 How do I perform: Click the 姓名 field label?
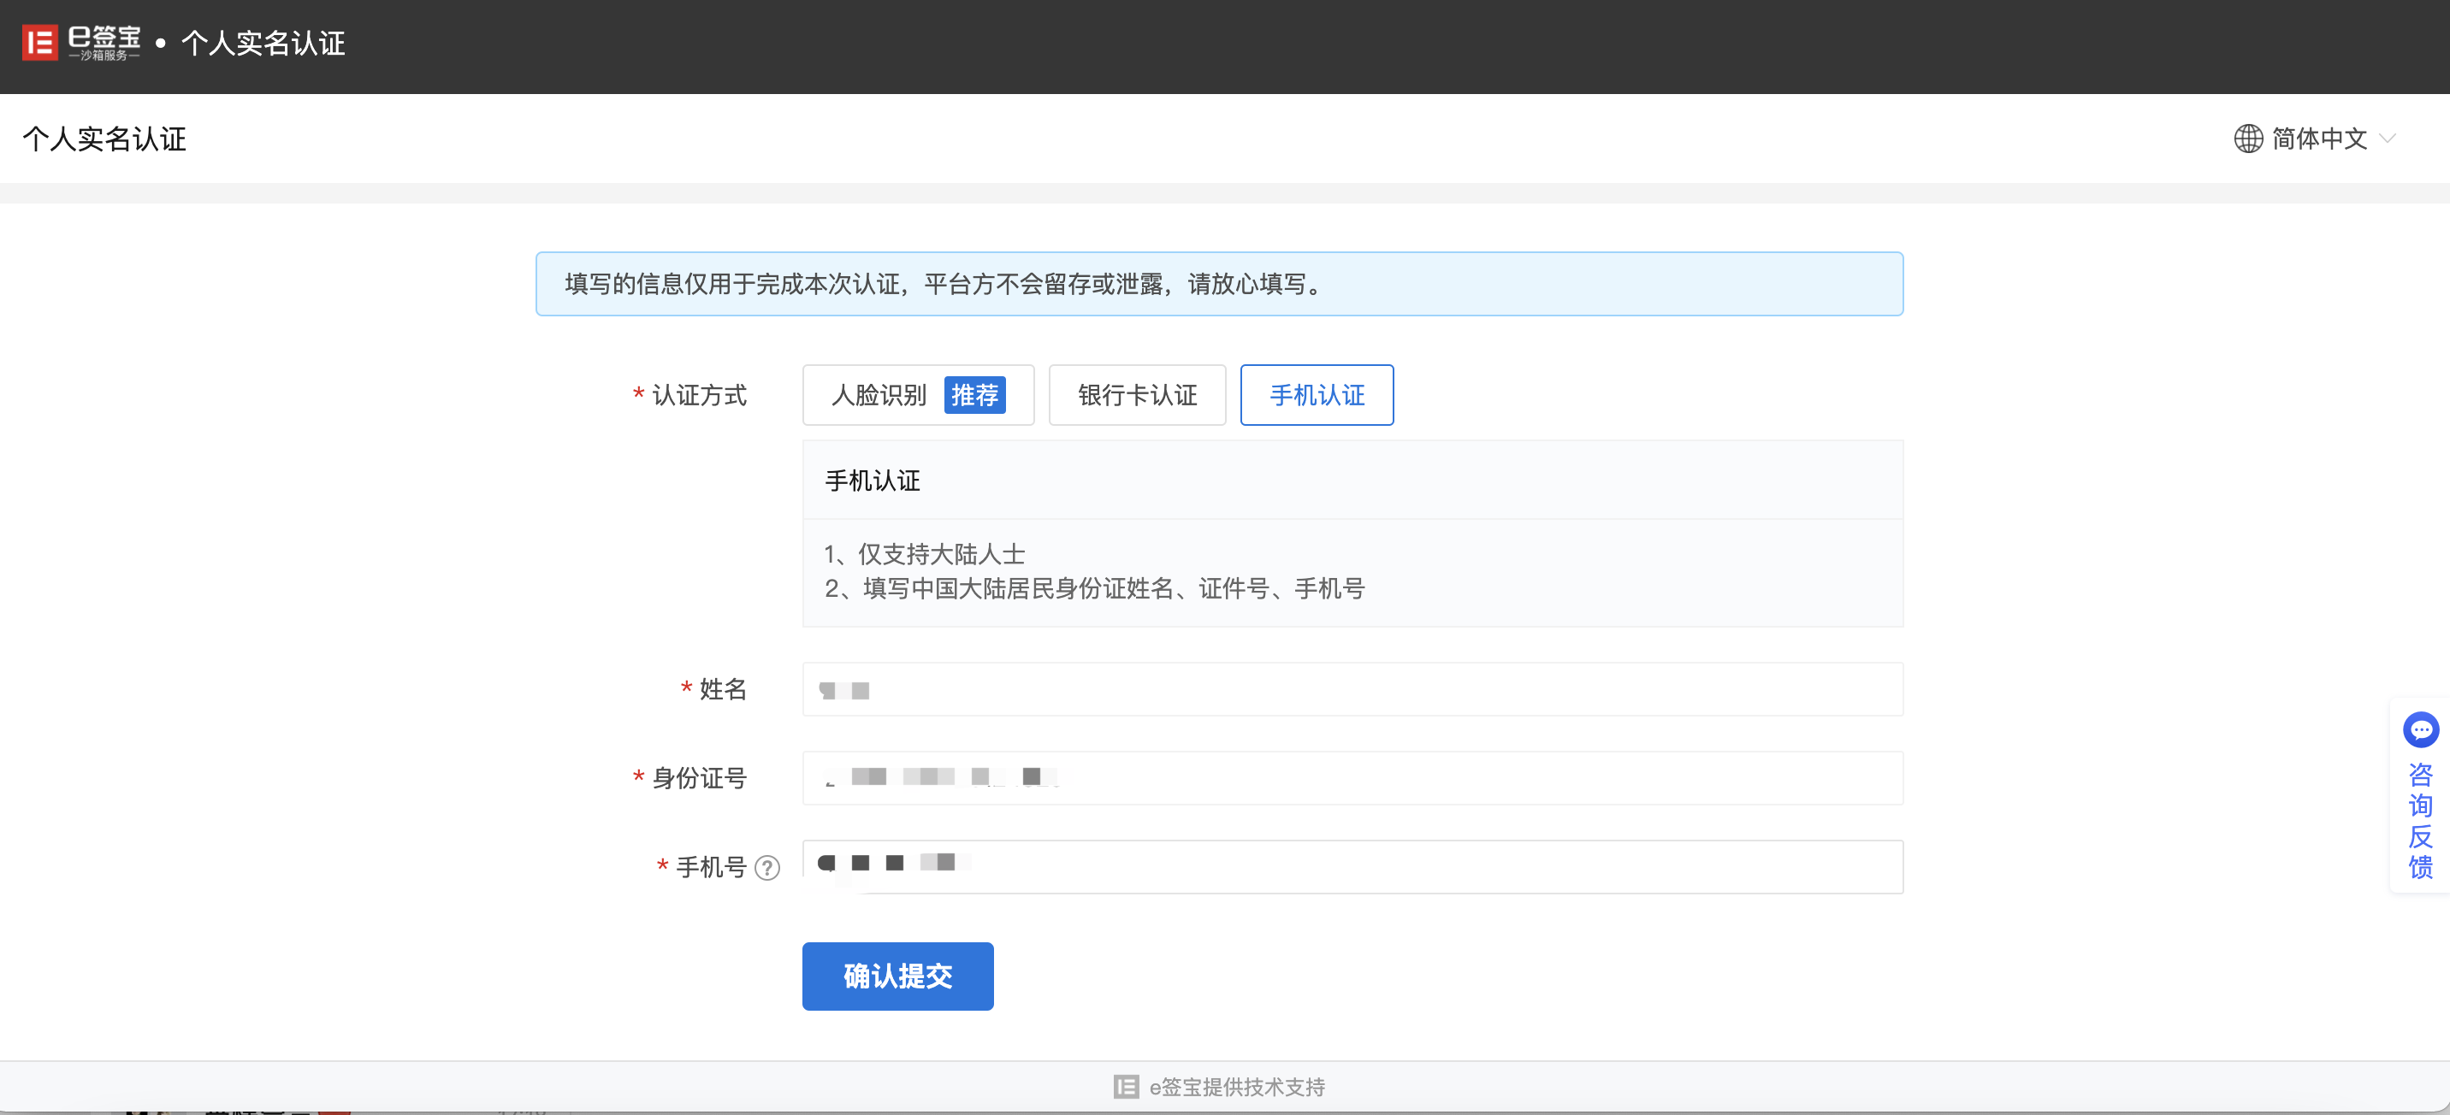coord(723,688)
